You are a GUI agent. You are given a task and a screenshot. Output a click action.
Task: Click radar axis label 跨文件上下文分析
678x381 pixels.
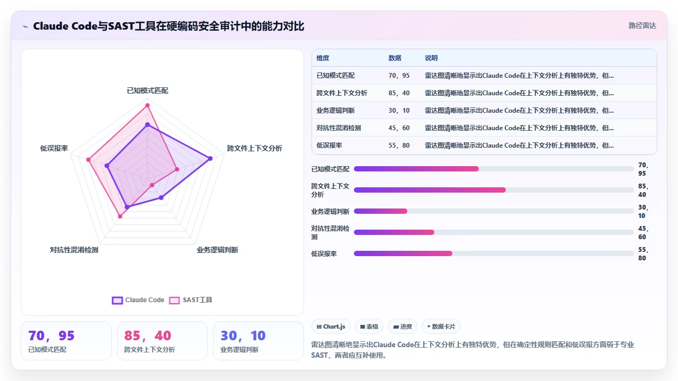tap(255, 148)
